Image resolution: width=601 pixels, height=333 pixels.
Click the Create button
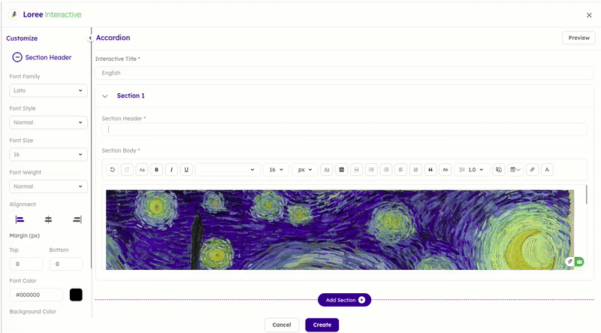point(322,325)
